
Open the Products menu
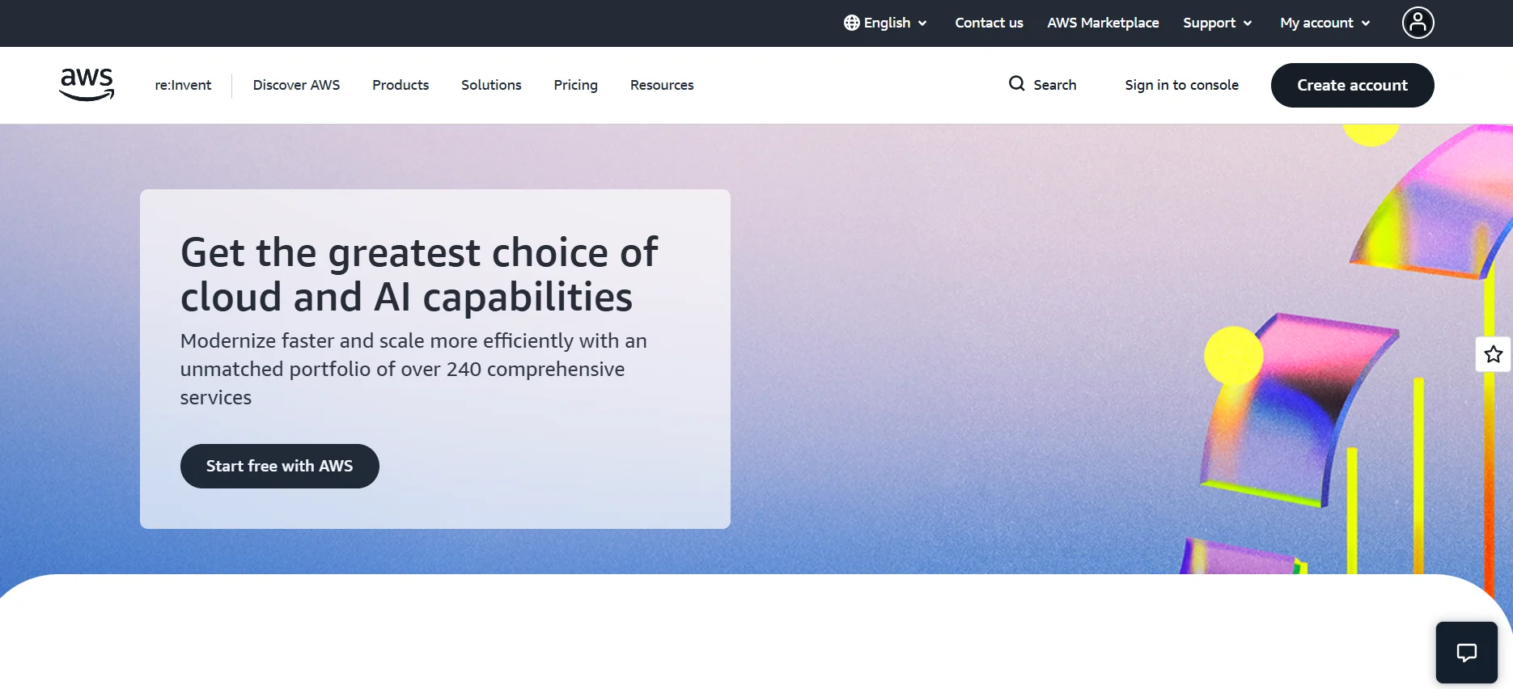pos(400,85)
